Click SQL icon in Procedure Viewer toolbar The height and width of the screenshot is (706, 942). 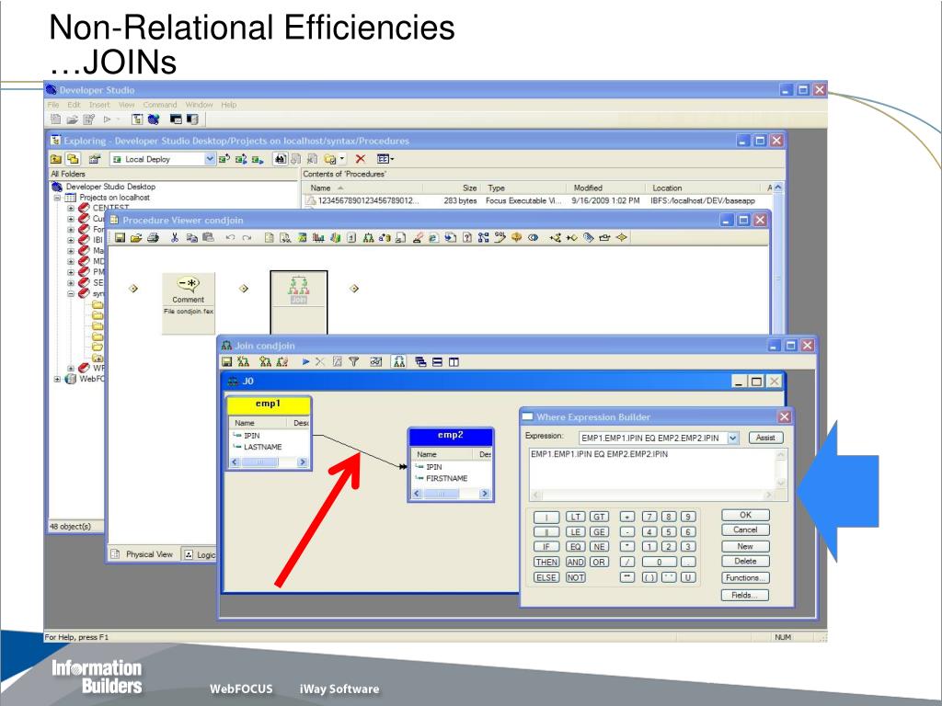point(500,238)
